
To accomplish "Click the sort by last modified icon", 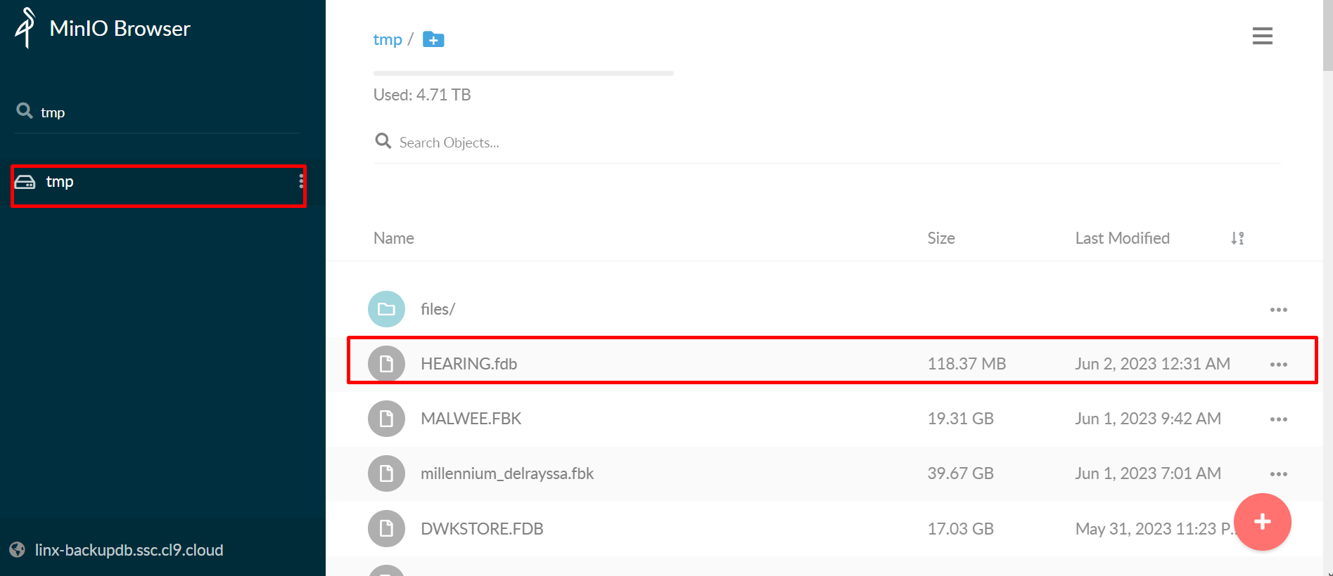I will 1237,238.
